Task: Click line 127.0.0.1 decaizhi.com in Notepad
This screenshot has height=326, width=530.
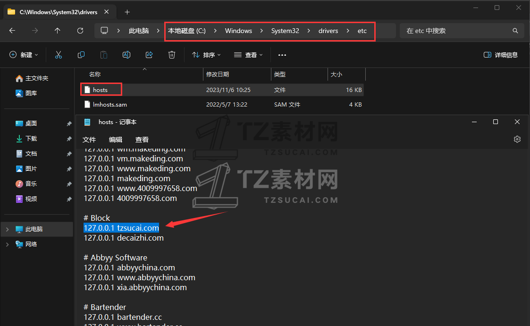Action: (x=124, y=238)
